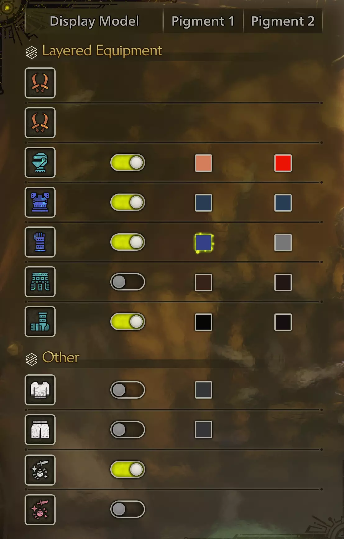Turn on innerwear shirt display toggle

click(128, 390)
